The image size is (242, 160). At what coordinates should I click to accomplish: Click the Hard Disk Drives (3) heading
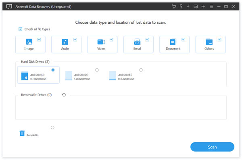coord(35,62)
